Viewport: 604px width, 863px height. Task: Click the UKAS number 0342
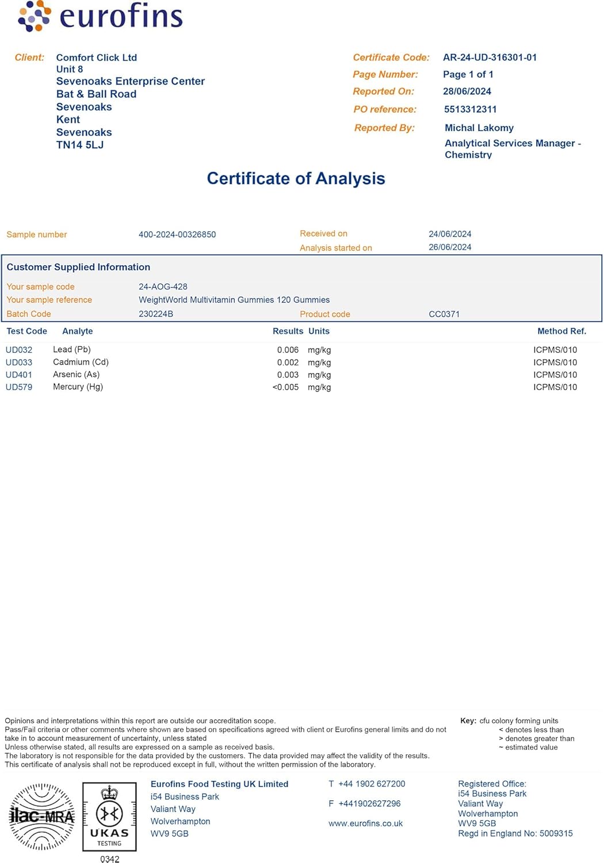(109, 858)
